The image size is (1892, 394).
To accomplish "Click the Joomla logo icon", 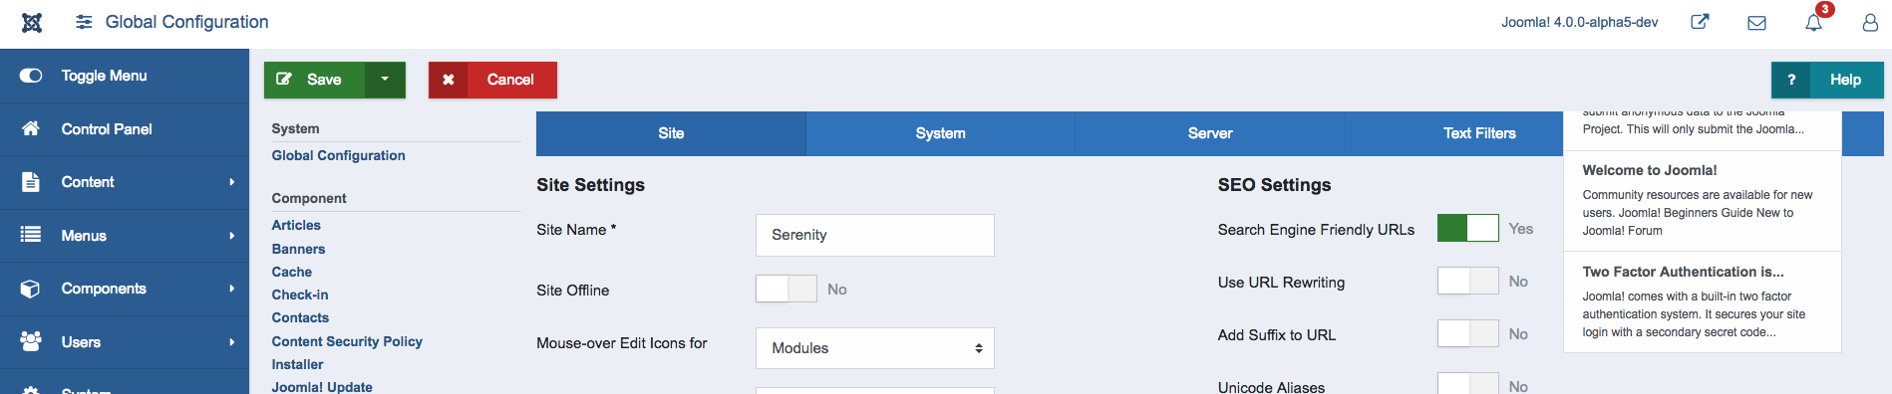I will 32,22.
